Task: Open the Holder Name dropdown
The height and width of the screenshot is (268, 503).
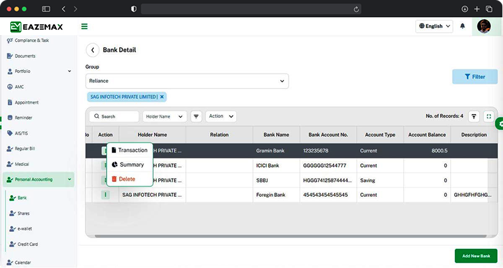Action: [165, 116]
